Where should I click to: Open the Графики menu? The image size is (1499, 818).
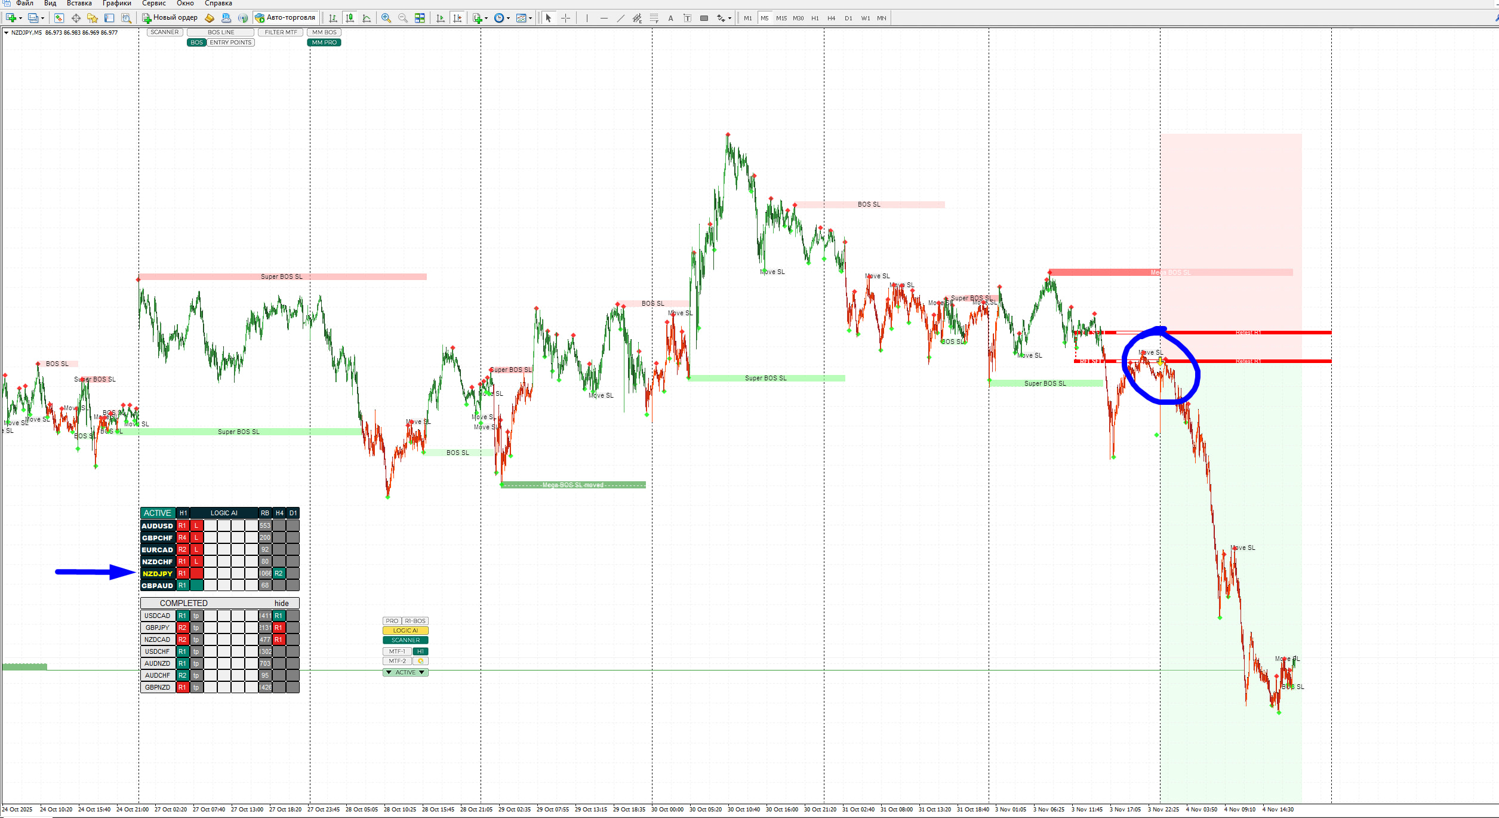(x=116, y=4)
